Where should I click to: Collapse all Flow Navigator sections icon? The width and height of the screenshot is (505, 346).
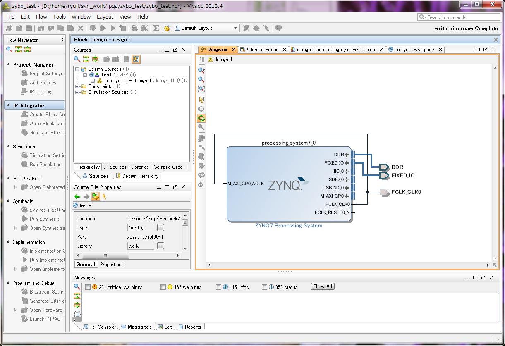[18, 50]
